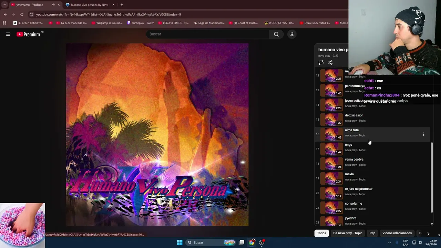This screenshot has width=441, height=248.
Task: Play consolarme from the playlist
Action: pos(372,208)
